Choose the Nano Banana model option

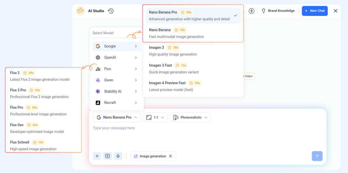(x=193, y=33)
